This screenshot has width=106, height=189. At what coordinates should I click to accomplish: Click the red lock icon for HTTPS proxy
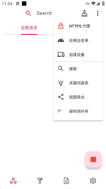pyautogui.click(x=61, y=26)
